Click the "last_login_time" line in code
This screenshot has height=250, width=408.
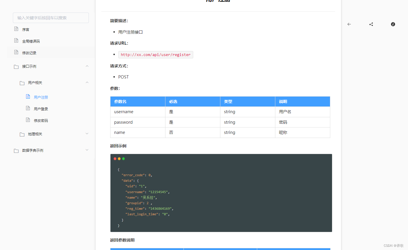pos(147,214)
